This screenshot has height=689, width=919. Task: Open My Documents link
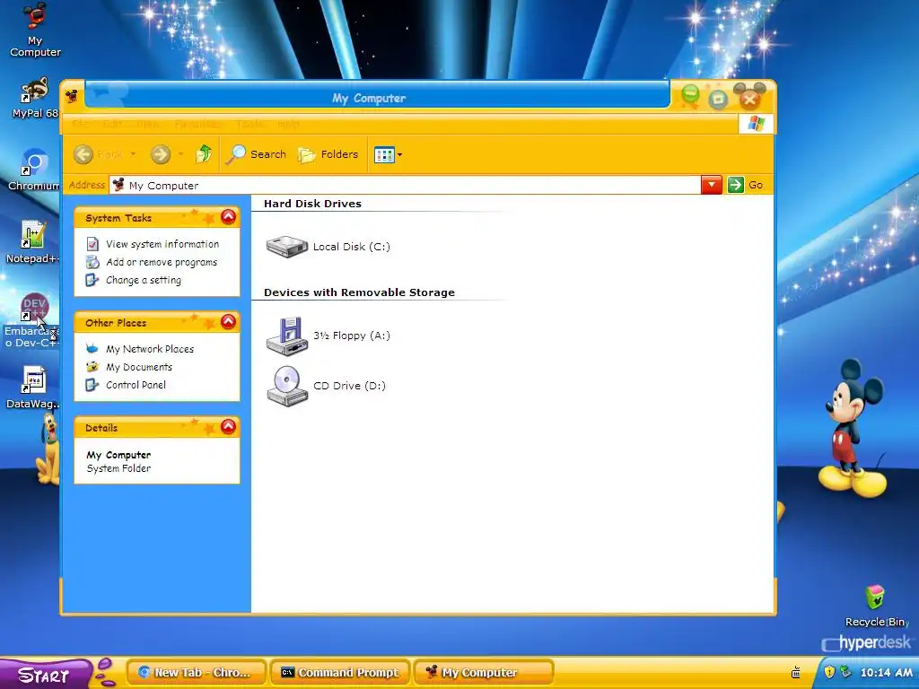(139, 367)
